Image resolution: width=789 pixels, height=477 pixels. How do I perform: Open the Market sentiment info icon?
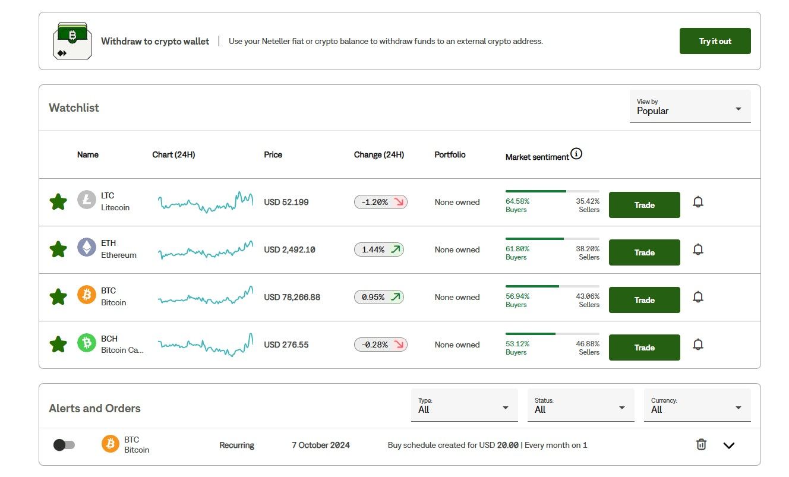pos(576,154)
